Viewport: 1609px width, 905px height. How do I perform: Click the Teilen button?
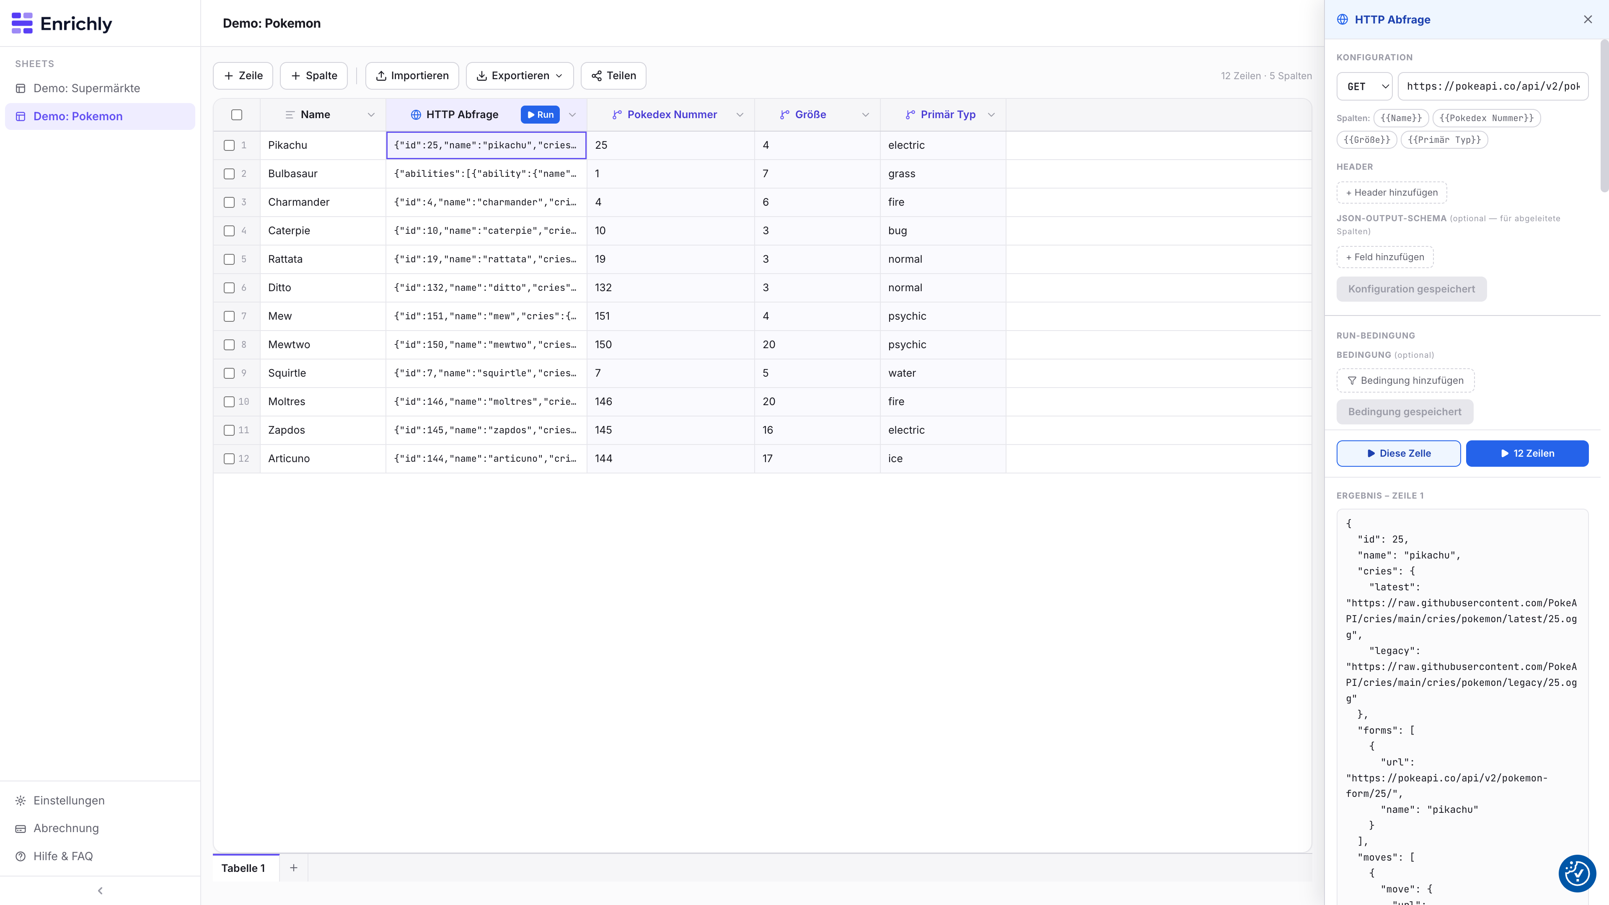tap(613, 75)
